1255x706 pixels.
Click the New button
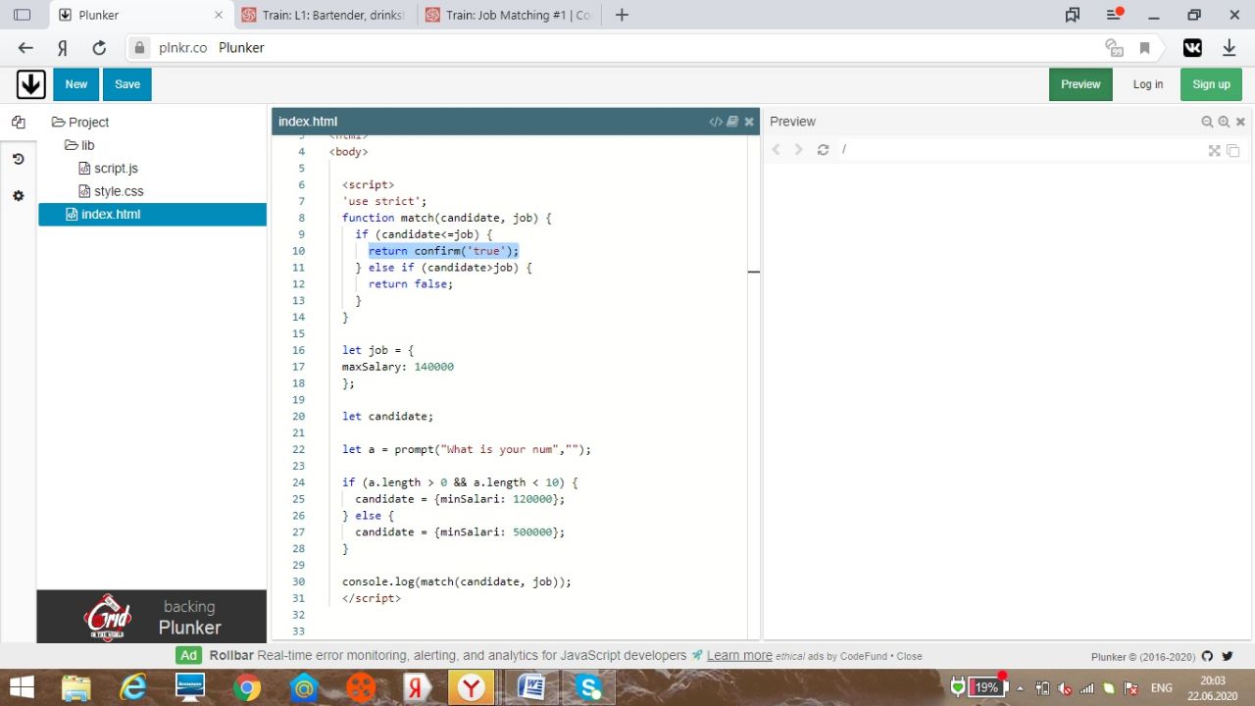pos(76,84)
